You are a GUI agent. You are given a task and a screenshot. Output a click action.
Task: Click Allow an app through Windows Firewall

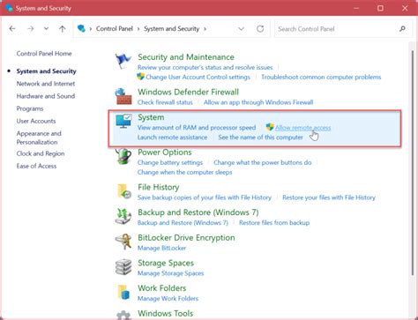tap(258, 102)
